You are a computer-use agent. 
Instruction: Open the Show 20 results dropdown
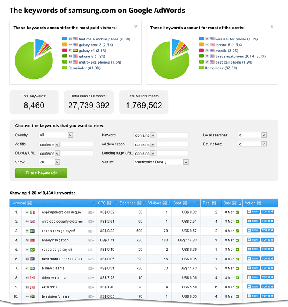pyautogui.click(x=49, y=162)
